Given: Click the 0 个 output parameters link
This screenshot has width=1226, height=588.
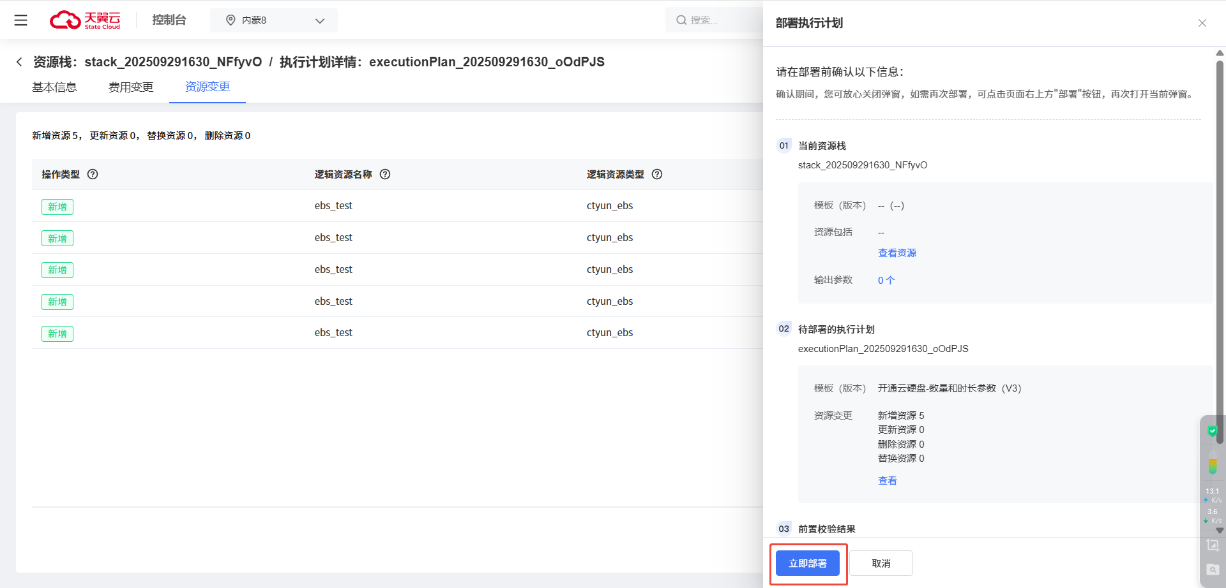Looking at the screenshot, I should (886, 280).
